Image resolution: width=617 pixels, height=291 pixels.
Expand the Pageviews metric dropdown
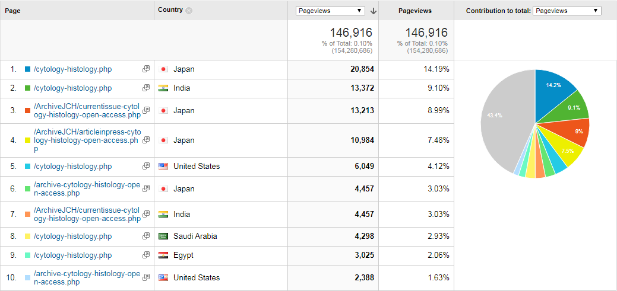point(331,11)
